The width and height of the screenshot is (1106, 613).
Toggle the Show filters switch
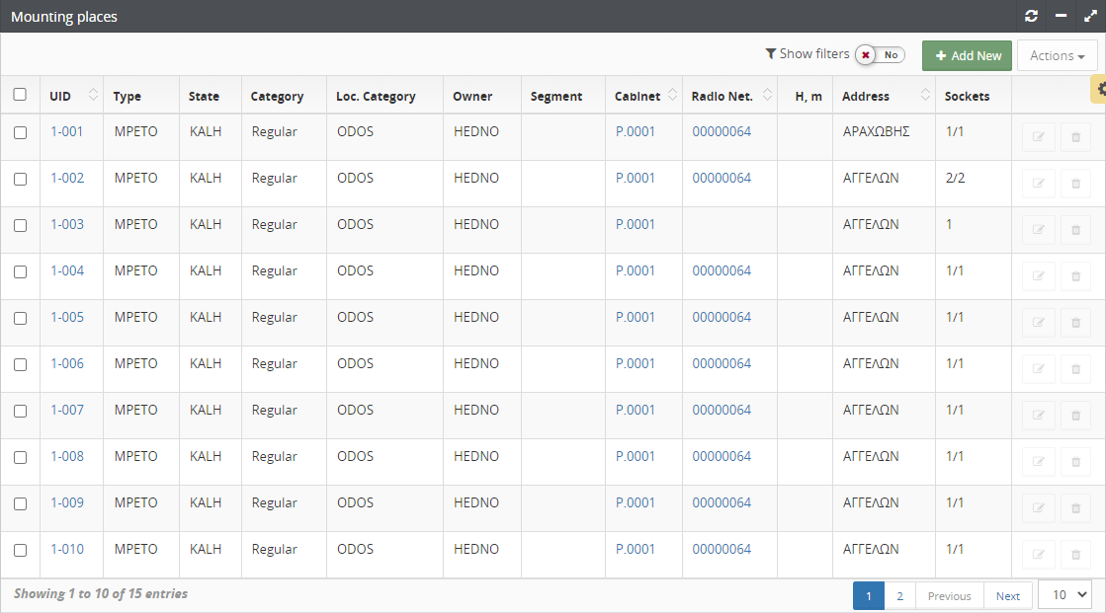(880, 55)
